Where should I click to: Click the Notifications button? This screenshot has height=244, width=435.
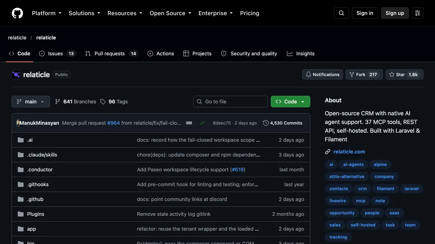tap(323, 74)
